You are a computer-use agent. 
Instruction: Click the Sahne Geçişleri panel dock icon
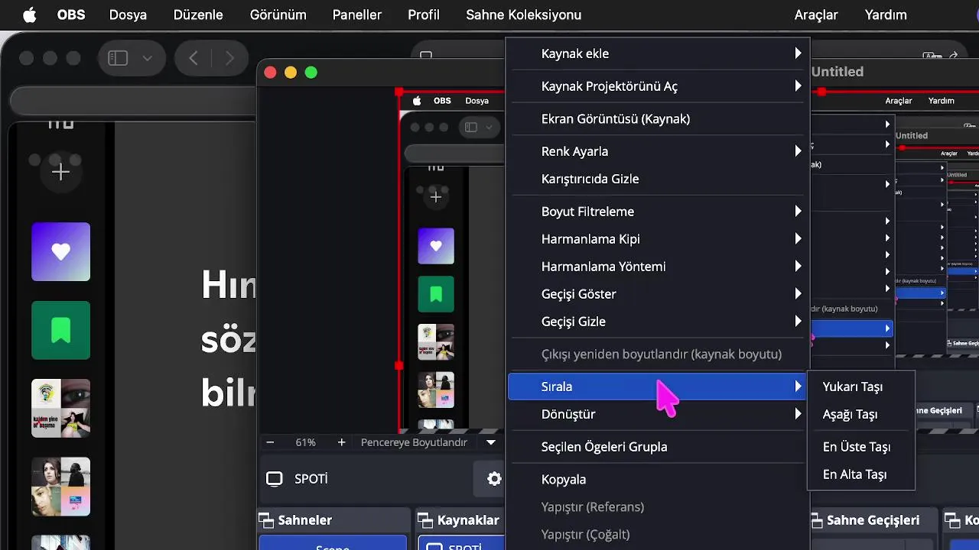coord(815,520)
